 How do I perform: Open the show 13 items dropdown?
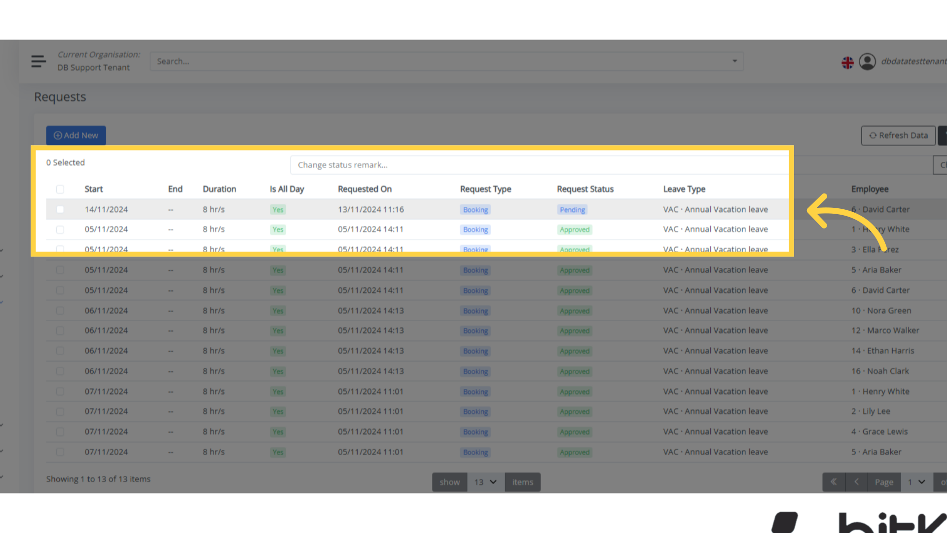click(x=485, y=482)
